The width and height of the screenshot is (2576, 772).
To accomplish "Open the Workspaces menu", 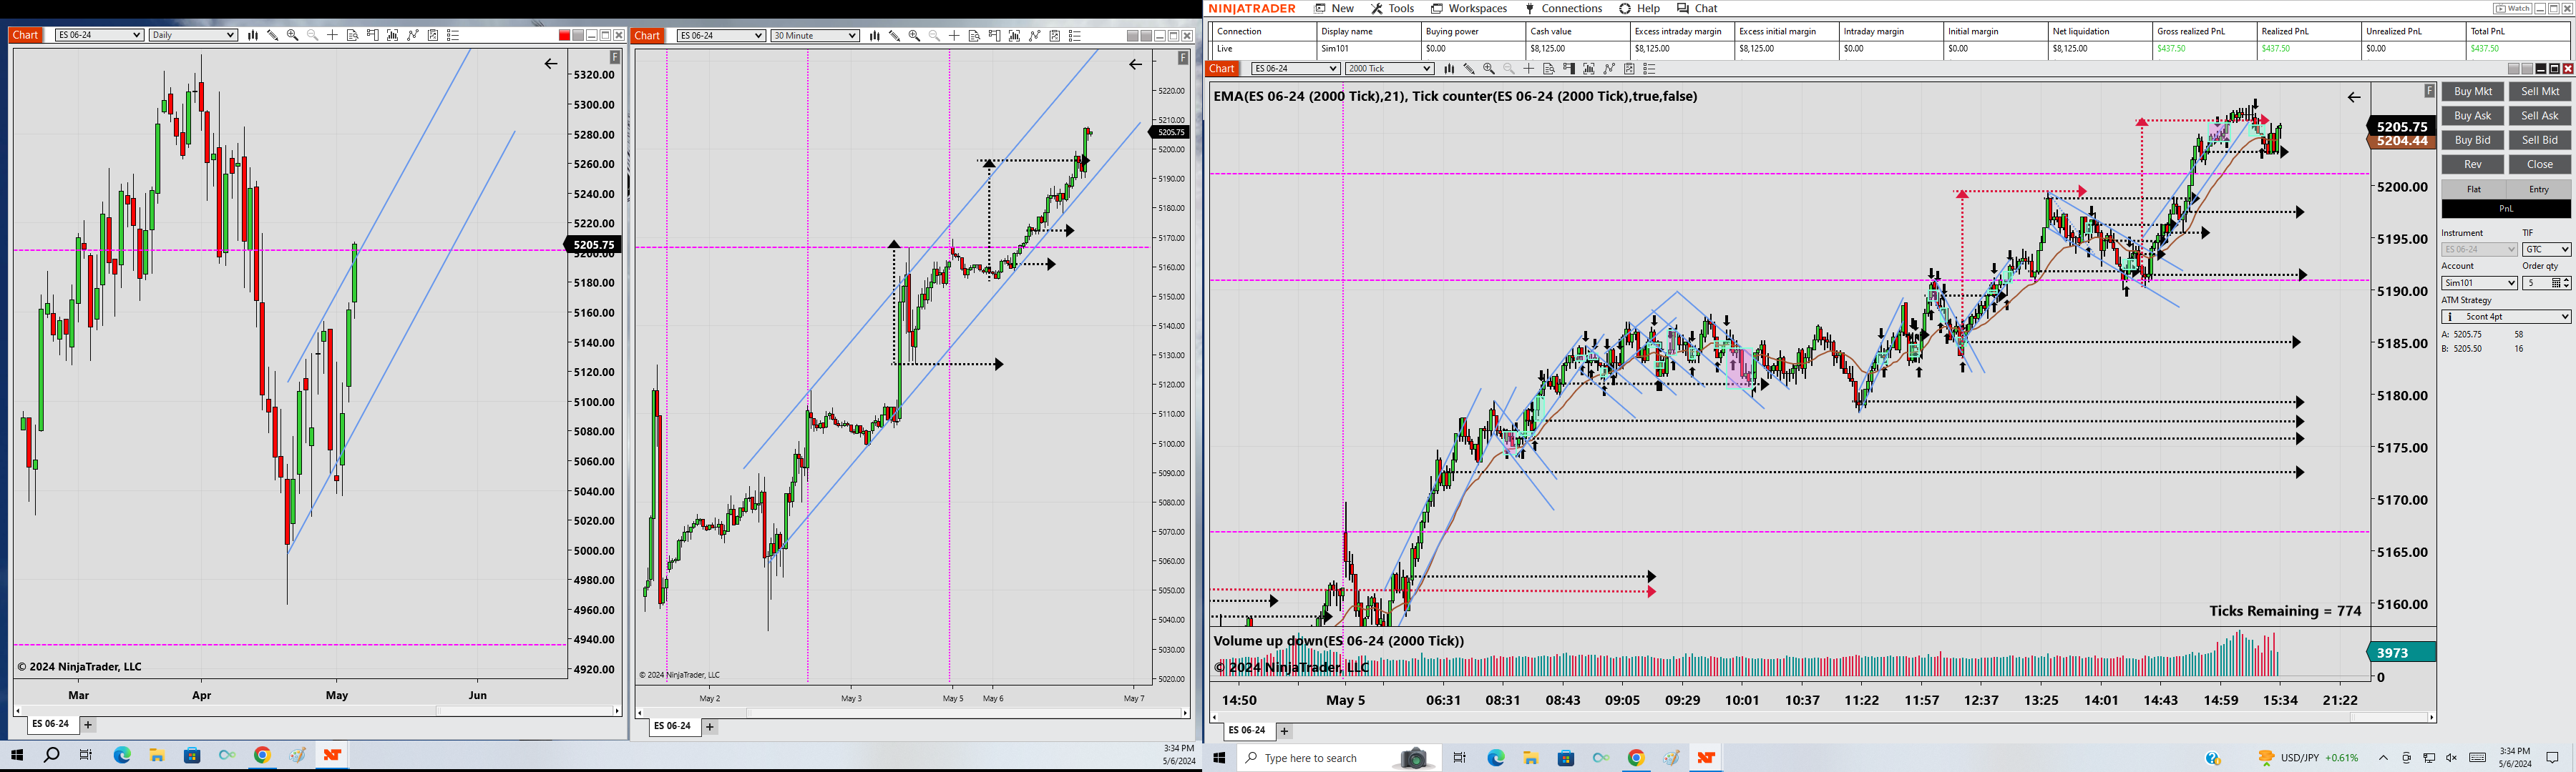I will [1469, 8].
